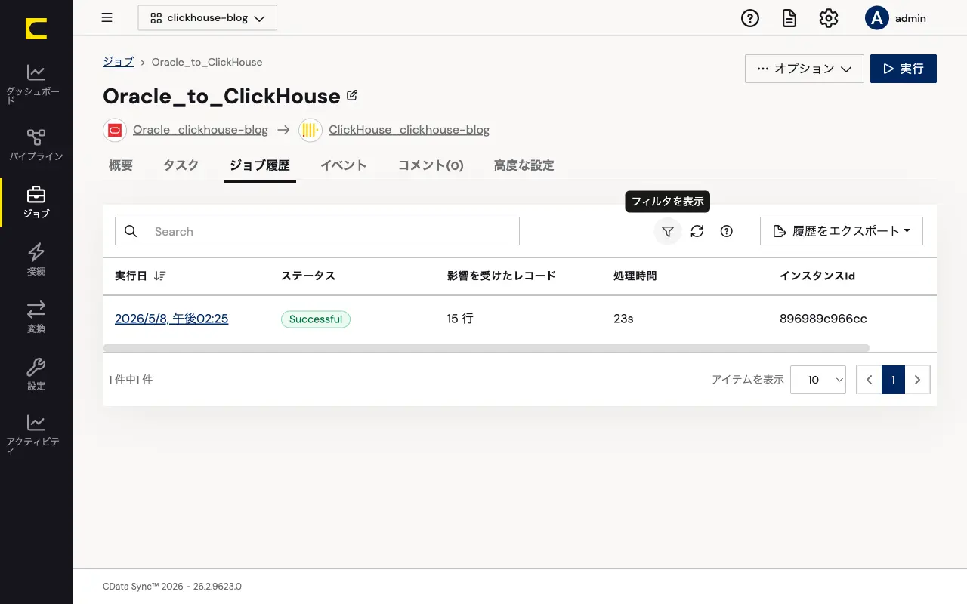Image resolution: width=967 pixels, height=604 pixels.
Task: Click the 処理時間 column header
Action: tap(635, 276)
